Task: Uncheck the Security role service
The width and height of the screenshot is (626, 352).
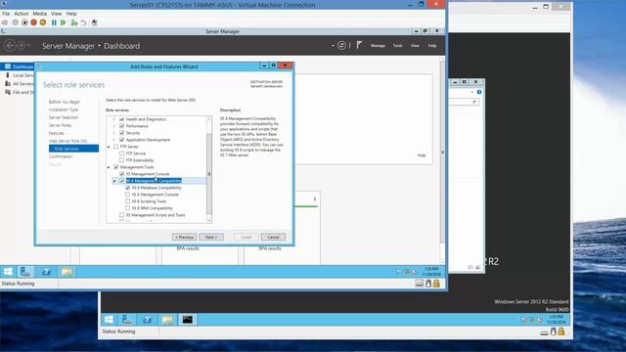Action: pyautogui.click(x=121, y=133)
